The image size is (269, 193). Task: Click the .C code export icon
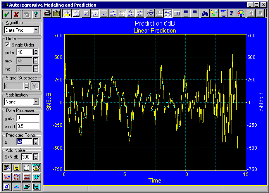pyautogui.click(x=16, y=186)
